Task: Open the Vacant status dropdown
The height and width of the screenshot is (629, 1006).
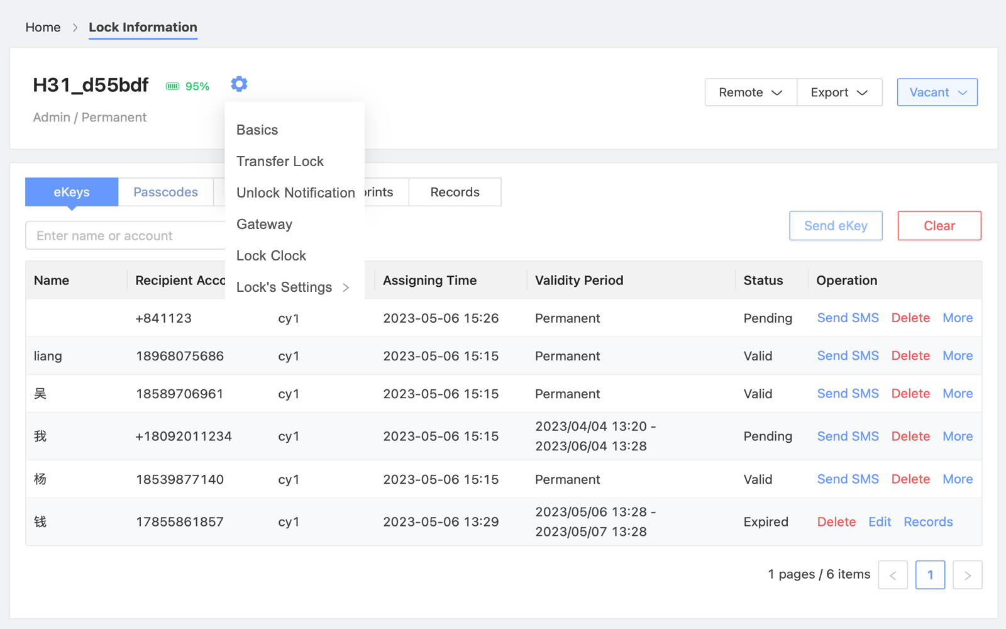Action: tap(937, 92)
